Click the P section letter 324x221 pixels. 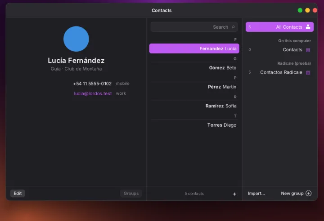pos(235,78)
